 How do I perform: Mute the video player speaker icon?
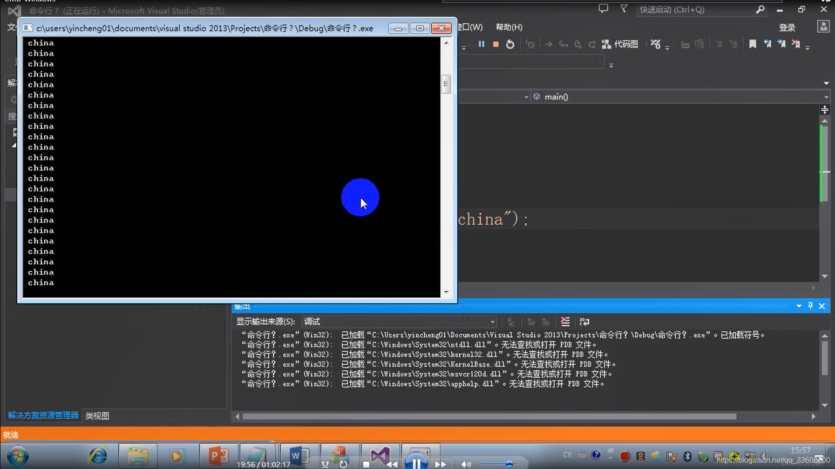pyautogui.click(x=466, y=464)
